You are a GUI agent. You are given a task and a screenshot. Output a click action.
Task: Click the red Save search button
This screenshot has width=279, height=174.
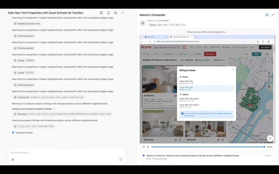[210, 54]
